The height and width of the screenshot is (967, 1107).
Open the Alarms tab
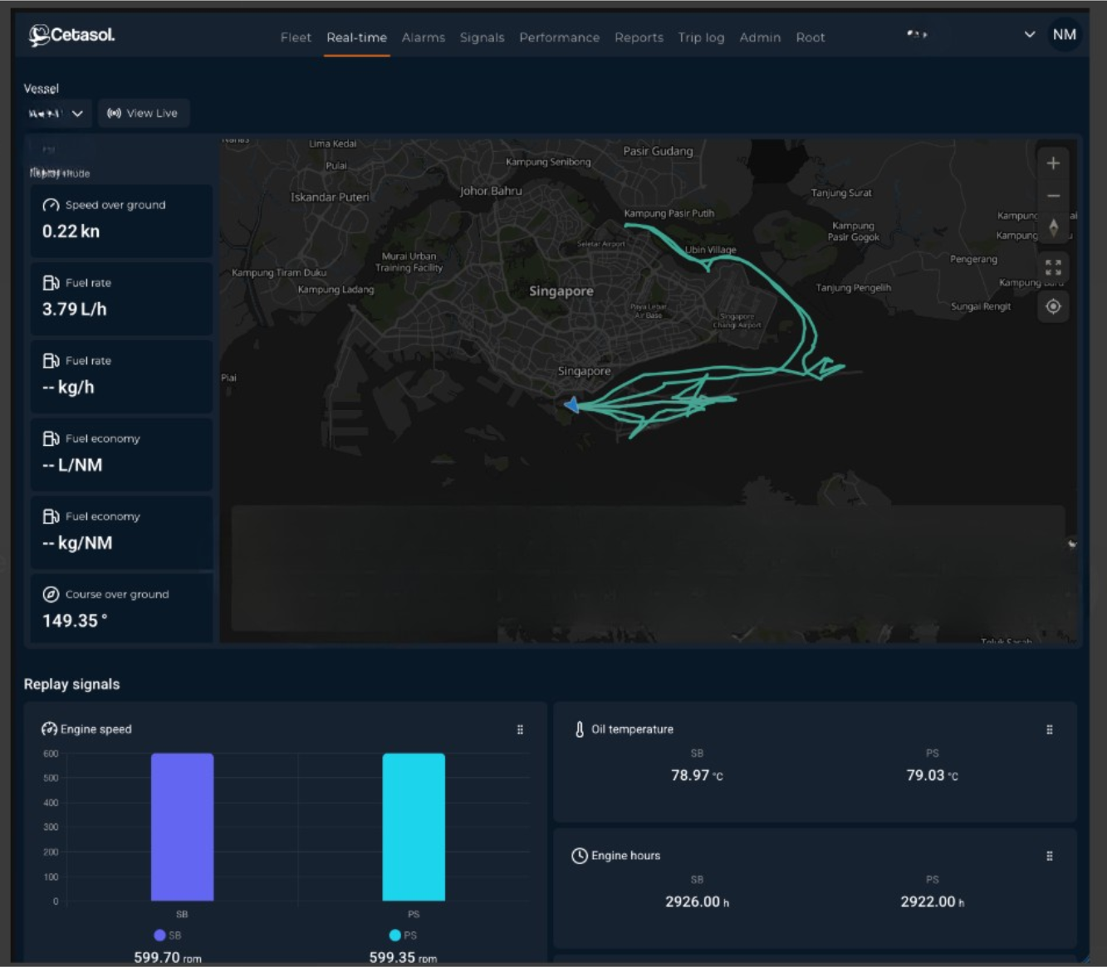424,37
